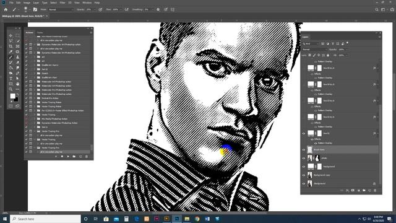Expand the Sketch action set
The image size is (396, 223).
coord(35,73)
